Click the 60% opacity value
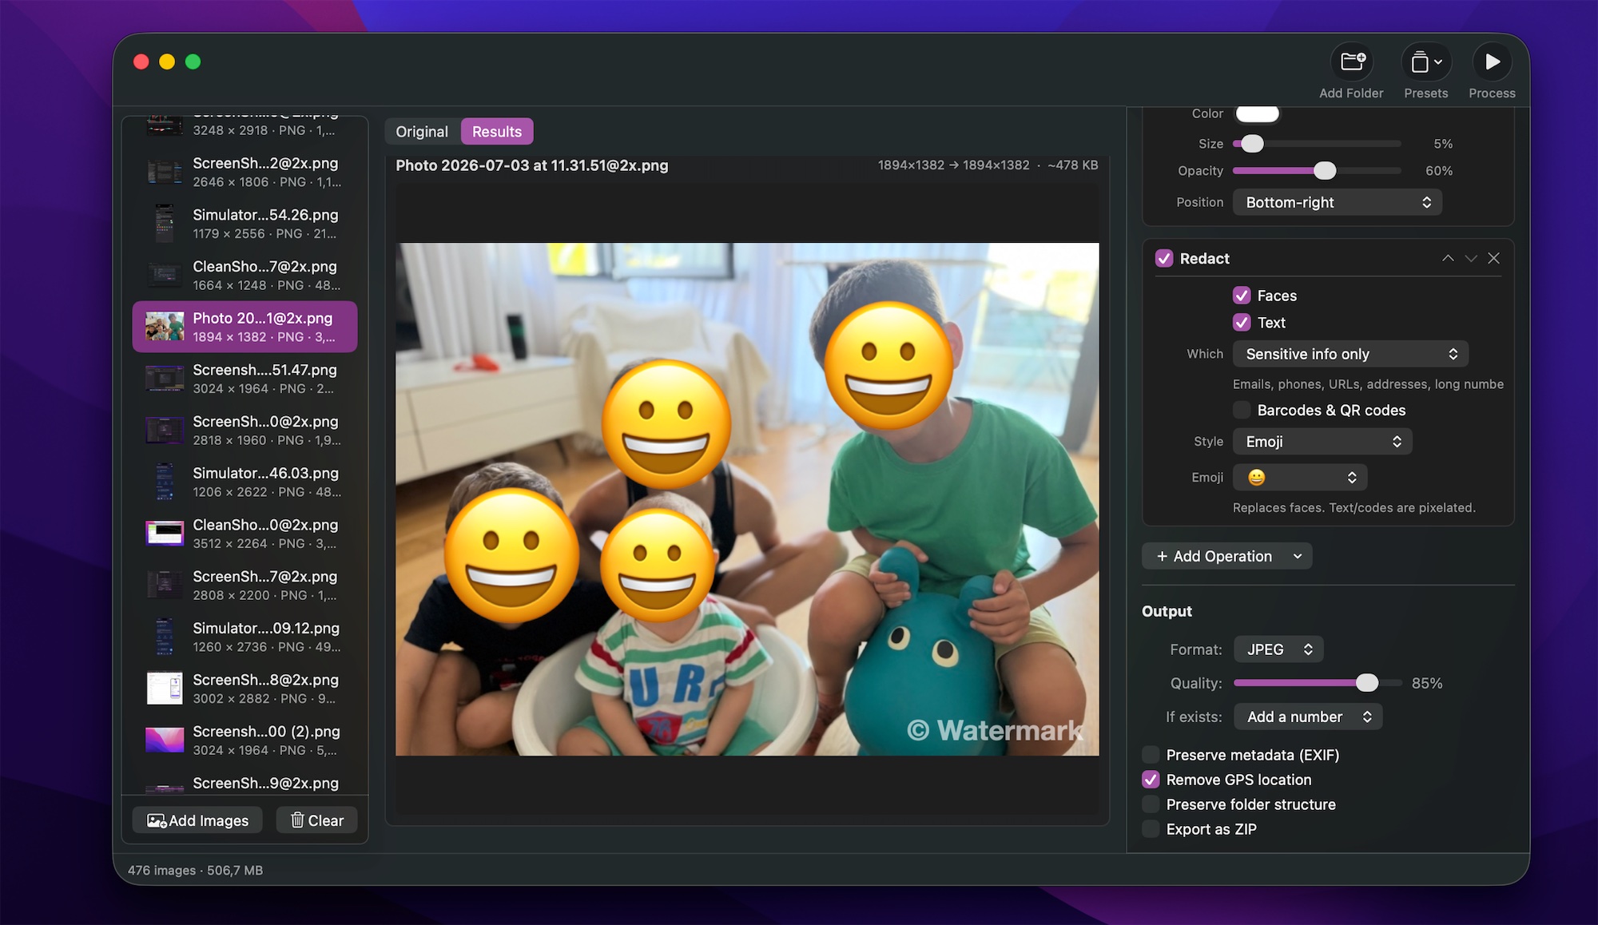 [x=1439, y=171]
